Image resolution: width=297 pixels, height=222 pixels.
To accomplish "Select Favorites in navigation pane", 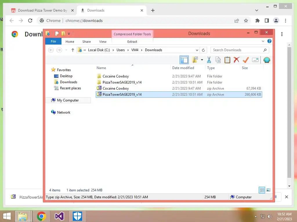I will [x=64, y=70].
